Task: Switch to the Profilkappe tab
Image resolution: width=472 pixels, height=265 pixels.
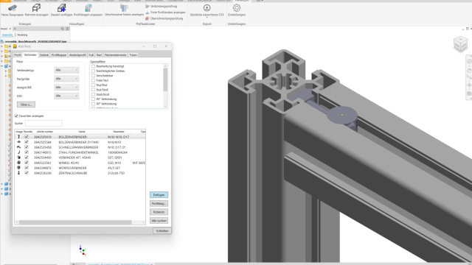Action: pos(59,55)
